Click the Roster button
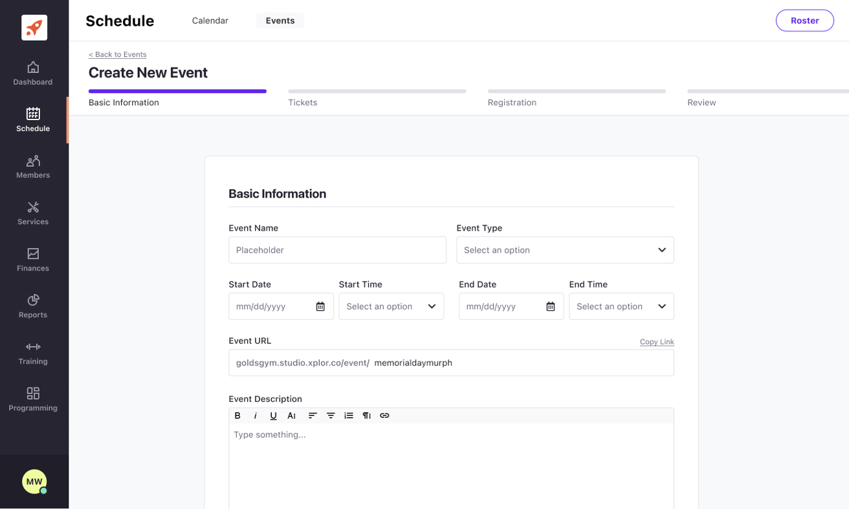The image size is (849, 509). point(804,21)
